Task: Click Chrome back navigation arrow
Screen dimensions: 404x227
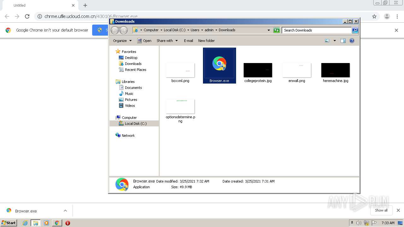Action: click(x=7, y=16)
